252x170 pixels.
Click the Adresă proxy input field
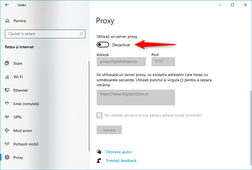(121, 61)
